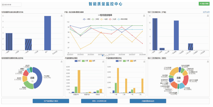Toggle 当月 legend in 产品质量判定情况 chart
Screen dimensions: 213x107
coord(91,61)
